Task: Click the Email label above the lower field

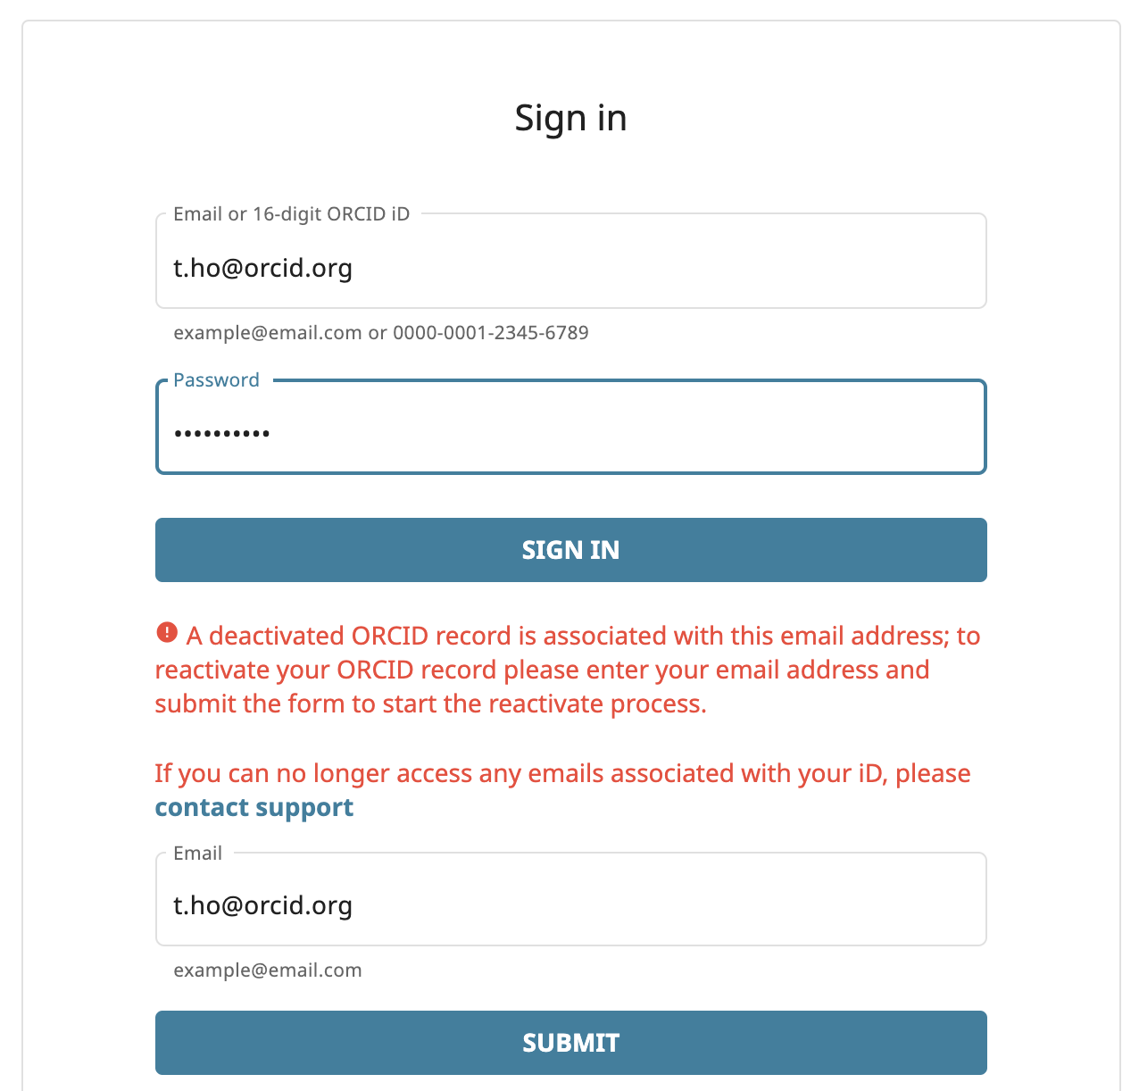Action: [197, 853]
